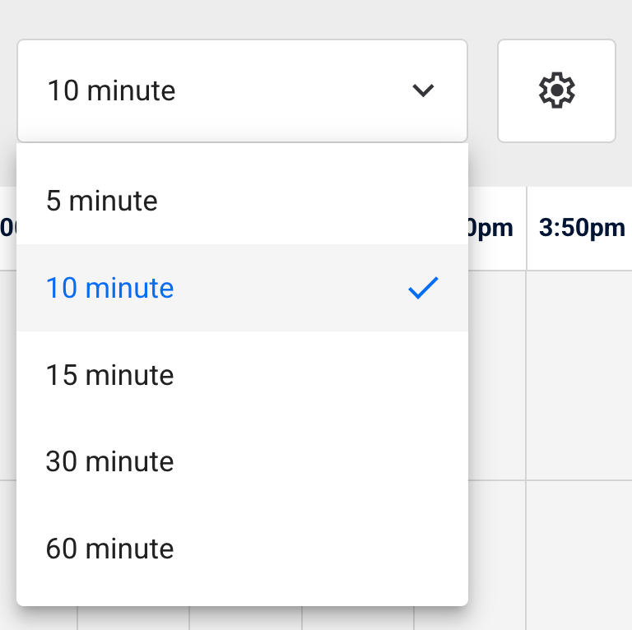This screenshot has width=632, height=630.
Task: Select the first-row cell under 3:50pm
Action: pos(579,375)
